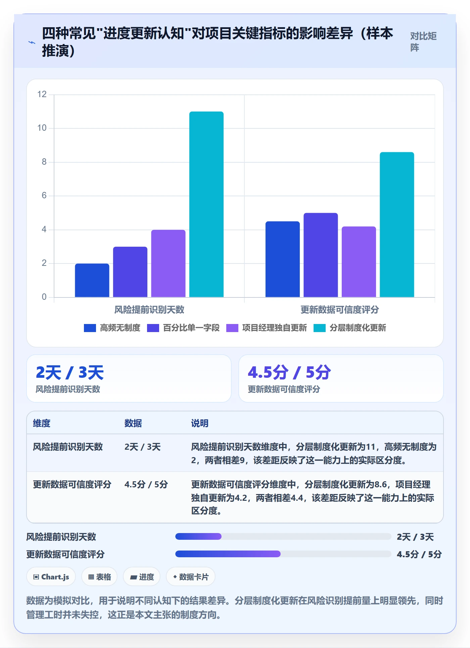
Task: Click the 维度 column header
Action: (x=42, y=423)
